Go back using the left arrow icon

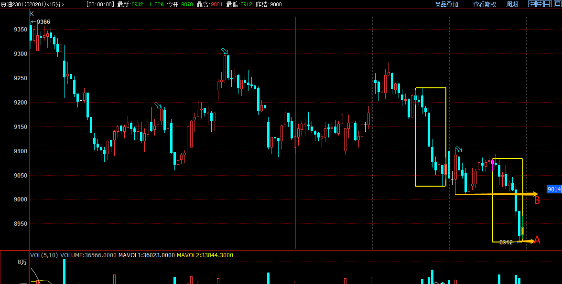[x=532, y=4]
